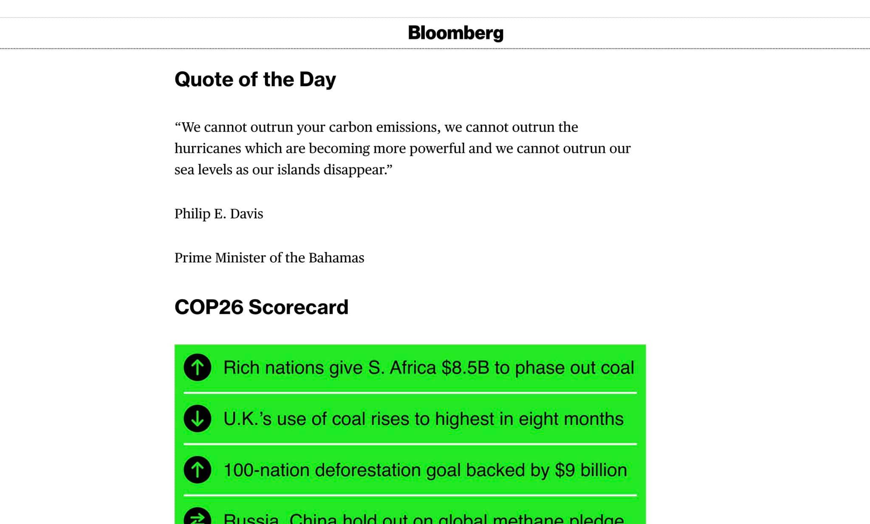Click the white divider under the first scorecard row
Viewport: 870px width, 524px height.
click(410, 393)
